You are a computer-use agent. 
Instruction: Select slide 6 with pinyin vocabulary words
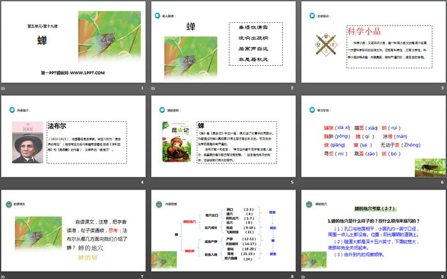[x=373, y=136]
